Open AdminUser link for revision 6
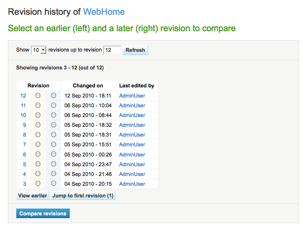Image resolution: width=307 pixels, height=231 pixels. (x=132, y=155)
